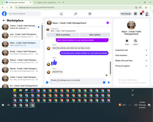
Task: Search in conversation magnifier icon
Action: tap(136, 41)
